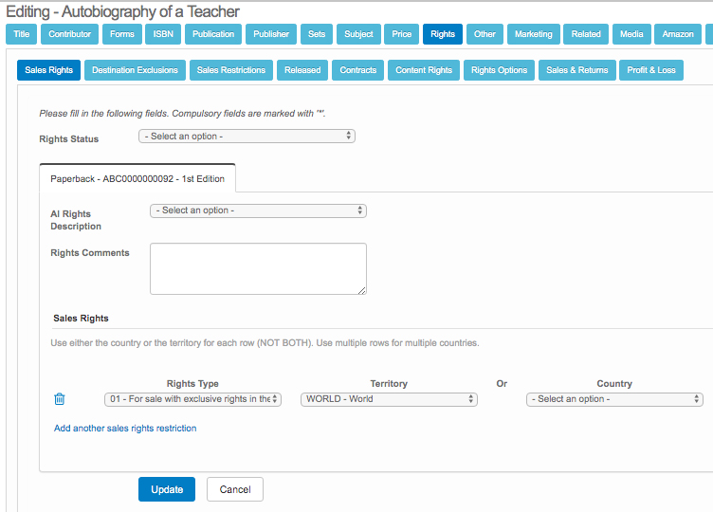The width and height of the screenshot is (713, 512).
Task: Open the Rights Type dropdown
Action: 192,399
